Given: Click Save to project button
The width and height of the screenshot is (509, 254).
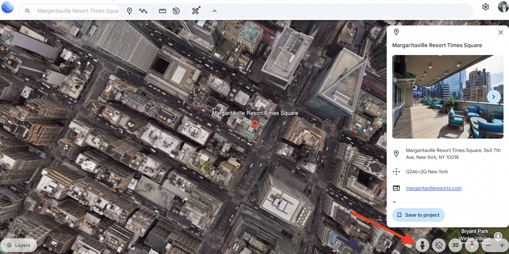Looking at the screenshot, I should point(418,215).
